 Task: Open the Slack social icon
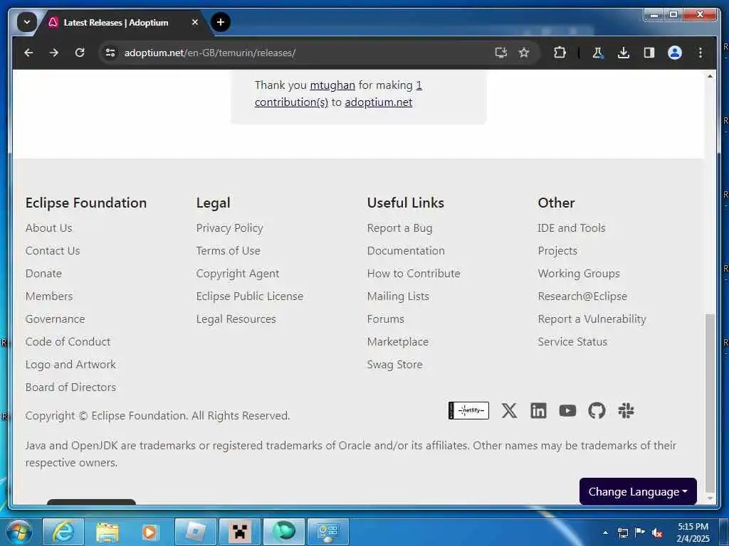coord(626,410)
